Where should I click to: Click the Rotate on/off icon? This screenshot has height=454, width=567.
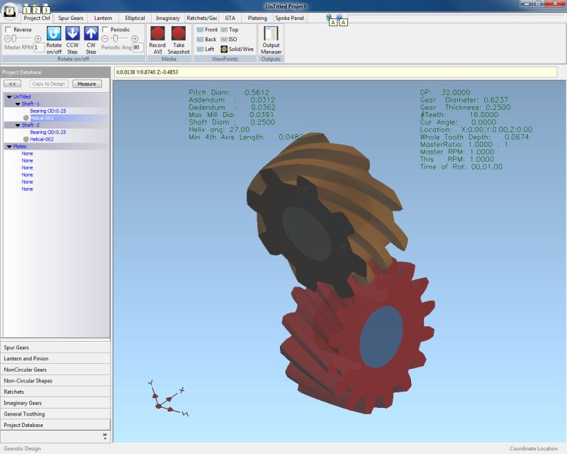(54, 33)
